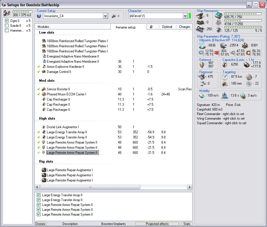Click the blue help question mark icon
267x227 pixels.
pyautogui.click(x=39, y=16)
